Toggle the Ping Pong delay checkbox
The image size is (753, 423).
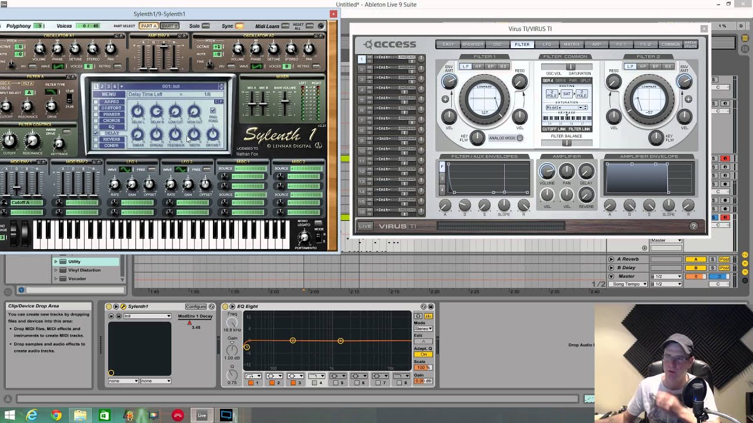pyautogui.click(x=213, y=110)
